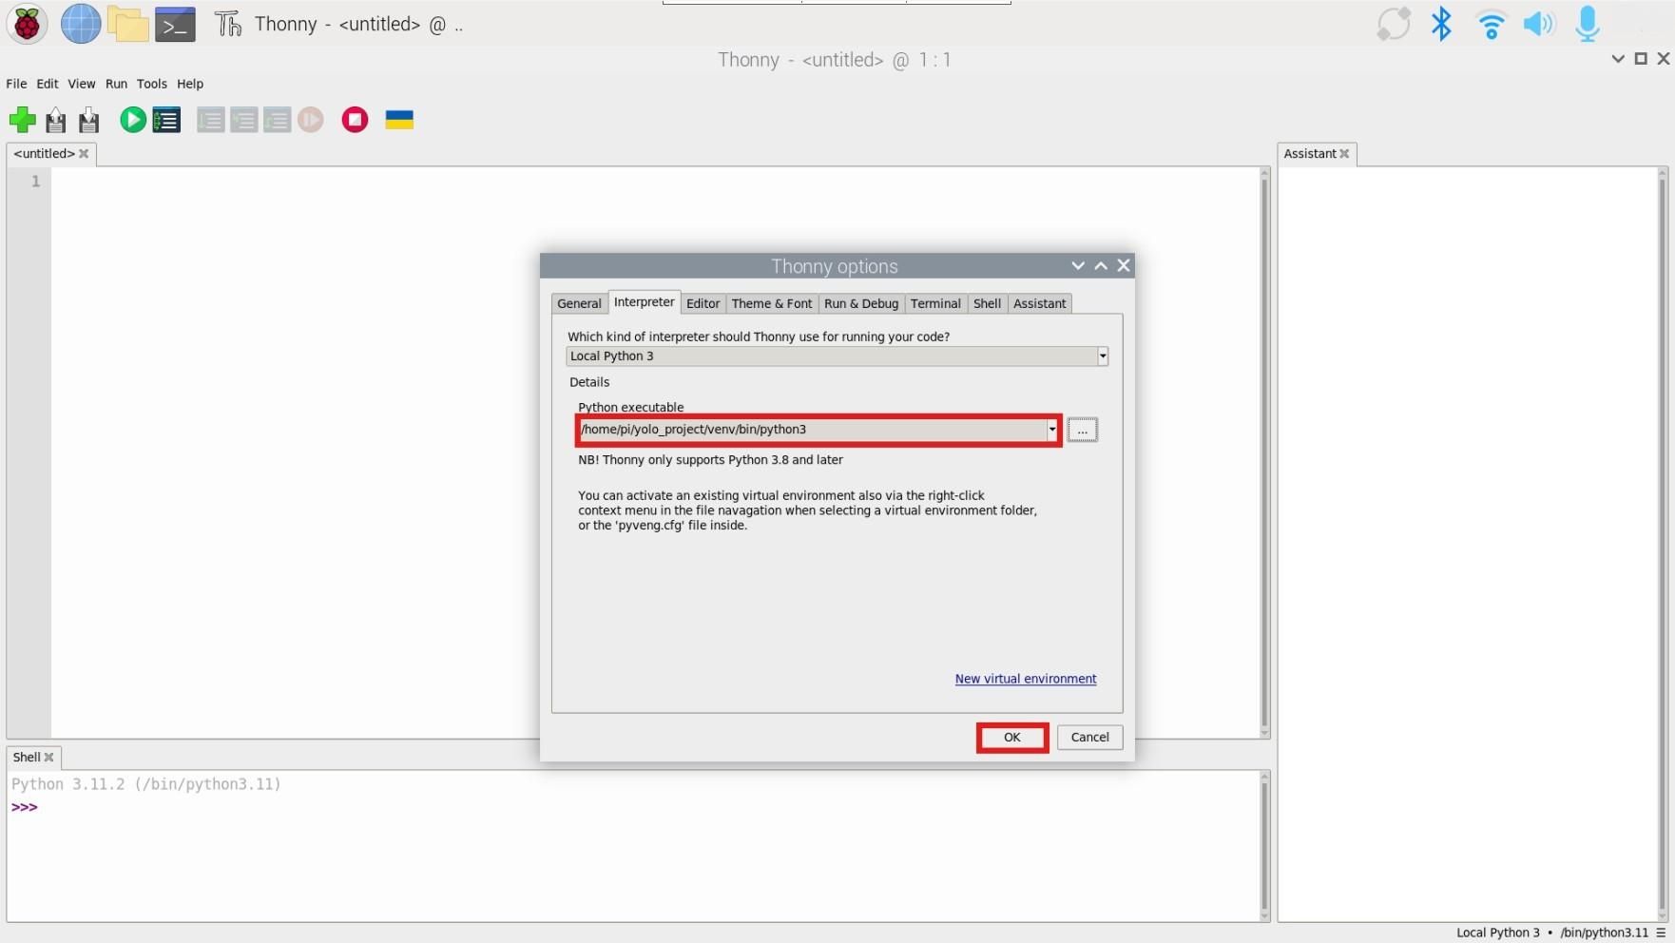This screenshot has width=1675, height=943.
Task: Click the New file green plus icon
Action: coord(22,120)
